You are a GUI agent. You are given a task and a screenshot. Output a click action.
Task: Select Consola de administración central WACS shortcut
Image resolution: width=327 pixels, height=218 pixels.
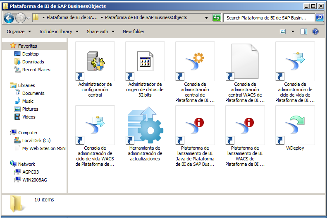(245, 62)
